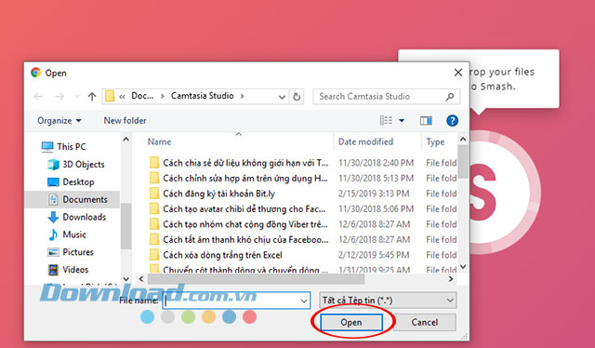Image resolution: width=595 pixels, height=348 pixels.
Task: Click folder icon of Excel row
Action: (x=154, y=255)
